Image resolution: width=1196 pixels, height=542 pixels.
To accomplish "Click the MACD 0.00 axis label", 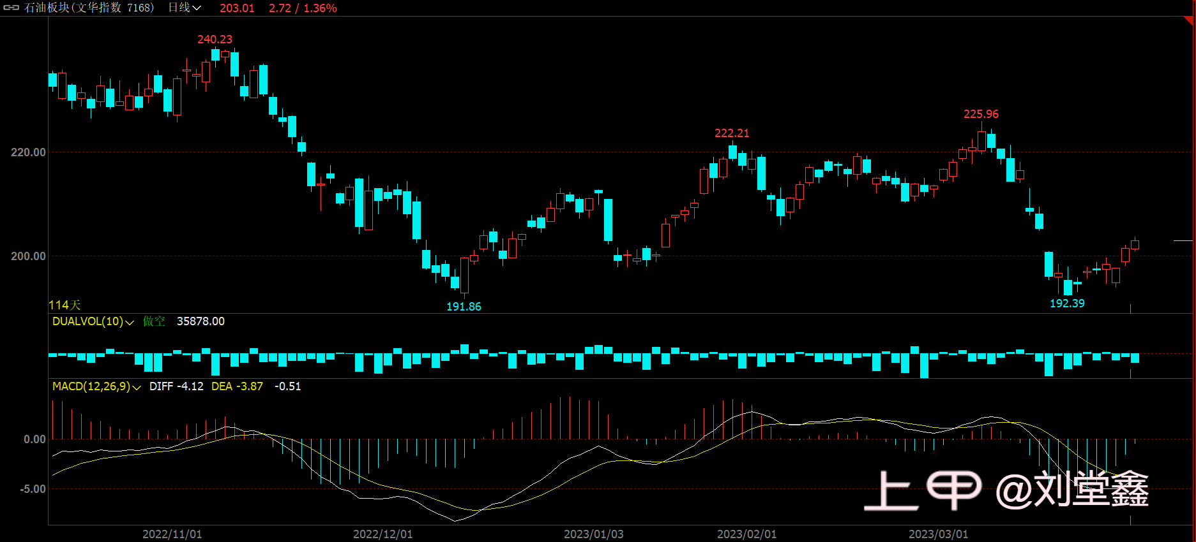I will tap(34, 439).
